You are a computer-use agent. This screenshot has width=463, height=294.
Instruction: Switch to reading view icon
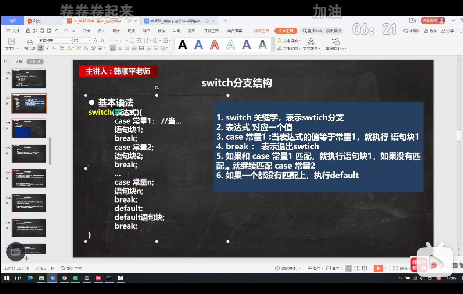[x=365, y=268]
